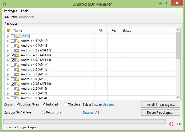Click the API column header

[x=101, y=30]
